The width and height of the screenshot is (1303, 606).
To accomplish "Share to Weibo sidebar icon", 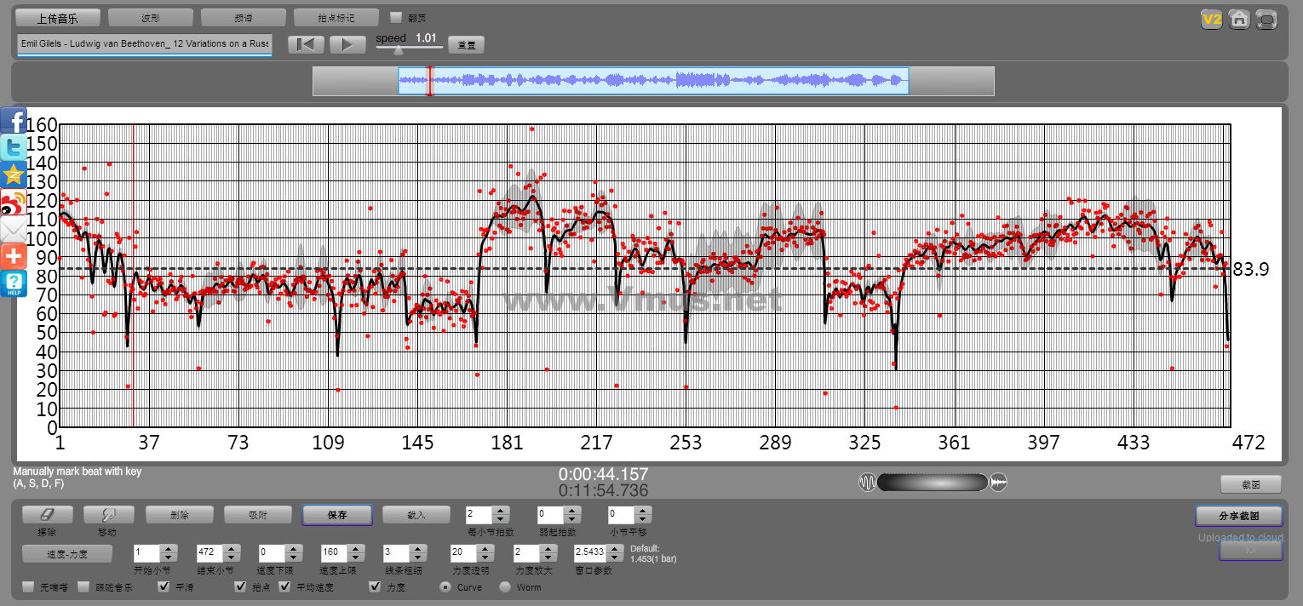I will [x=14, y=203].
